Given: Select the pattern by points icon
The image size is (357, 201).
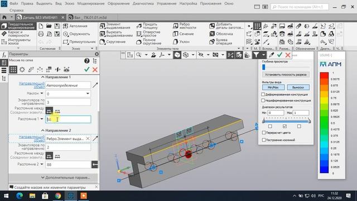Looking at the screenshot, I should (x=40, y=69).
